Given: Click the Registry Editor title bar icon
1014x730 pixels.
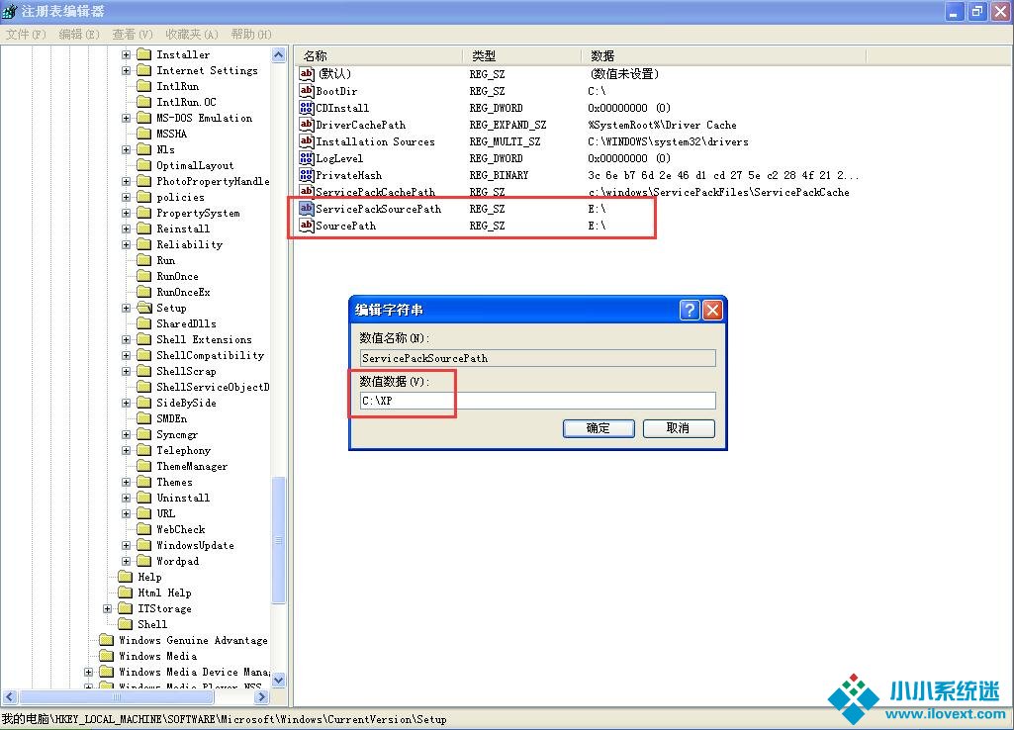Looking at the screenshot, I should 10,11.
